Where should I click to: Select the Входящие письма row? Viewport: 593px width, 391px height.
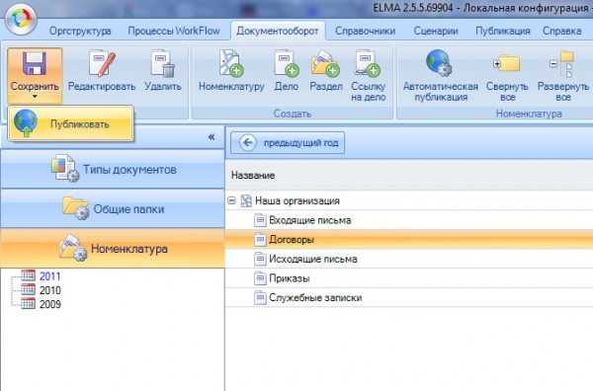(409, 220)
